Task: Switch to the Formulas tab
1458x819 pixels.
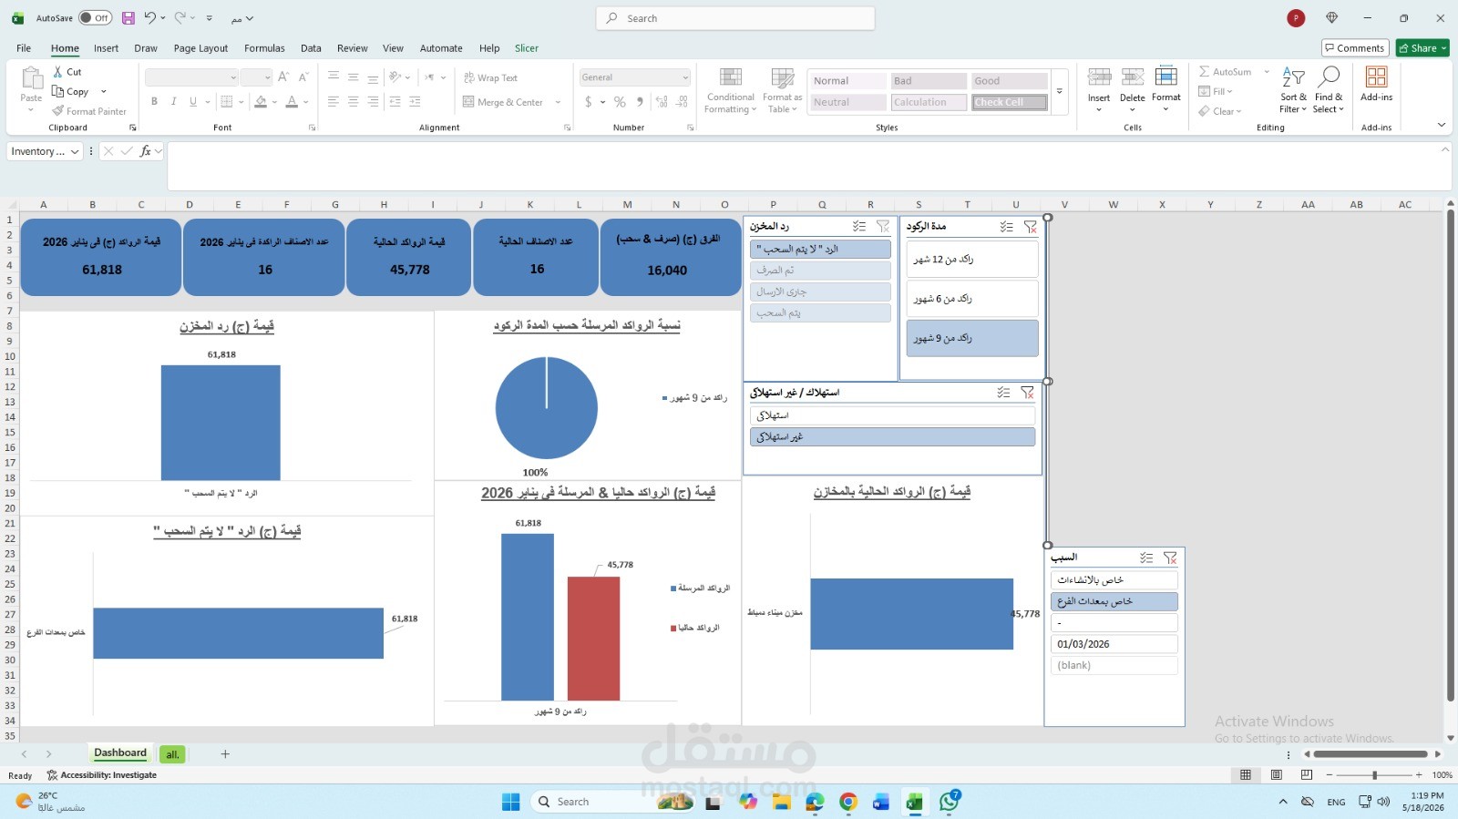Action: click(x=264, y=48)
